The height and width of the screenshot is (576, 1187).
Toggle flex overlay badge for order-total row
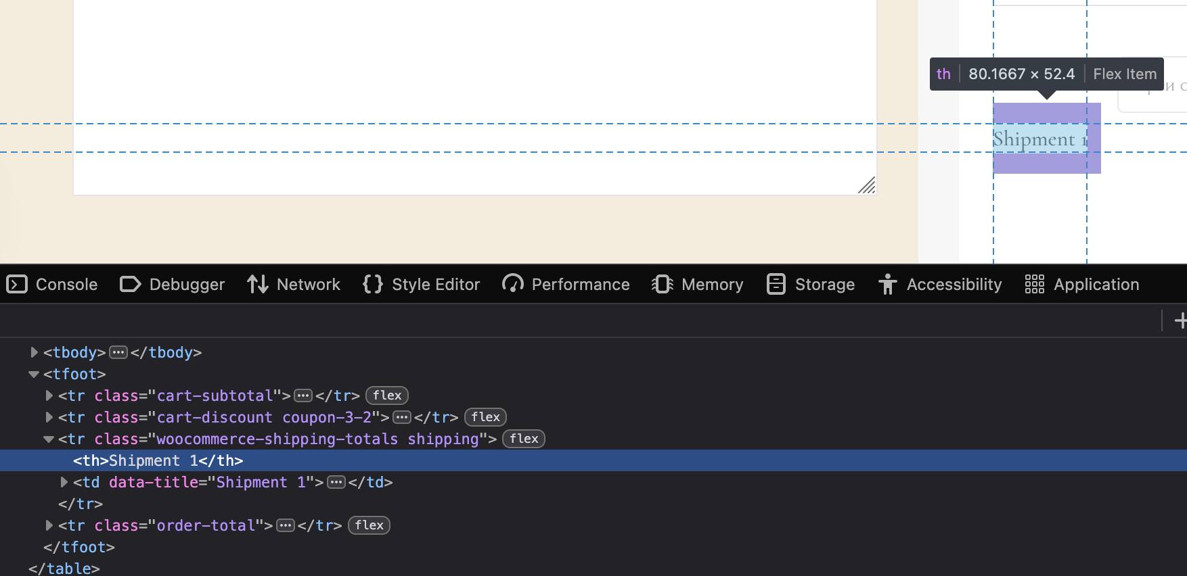click(x=369, y=525)
